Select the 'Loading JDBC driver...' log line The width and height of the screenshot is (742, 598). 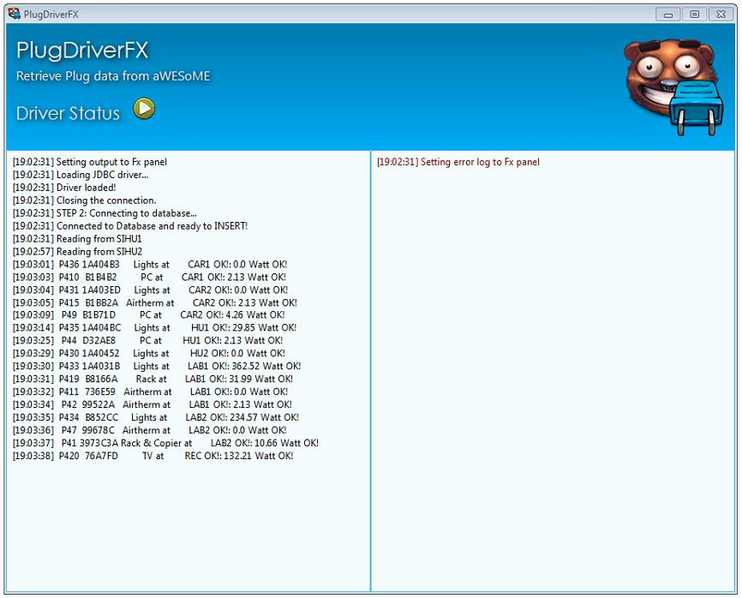(x=81, y=175)
